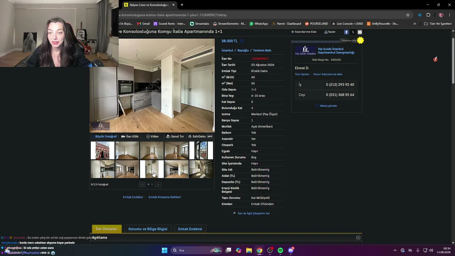Show more hidden bookmarks
The image size is (455, 256).
click(414, 24)
